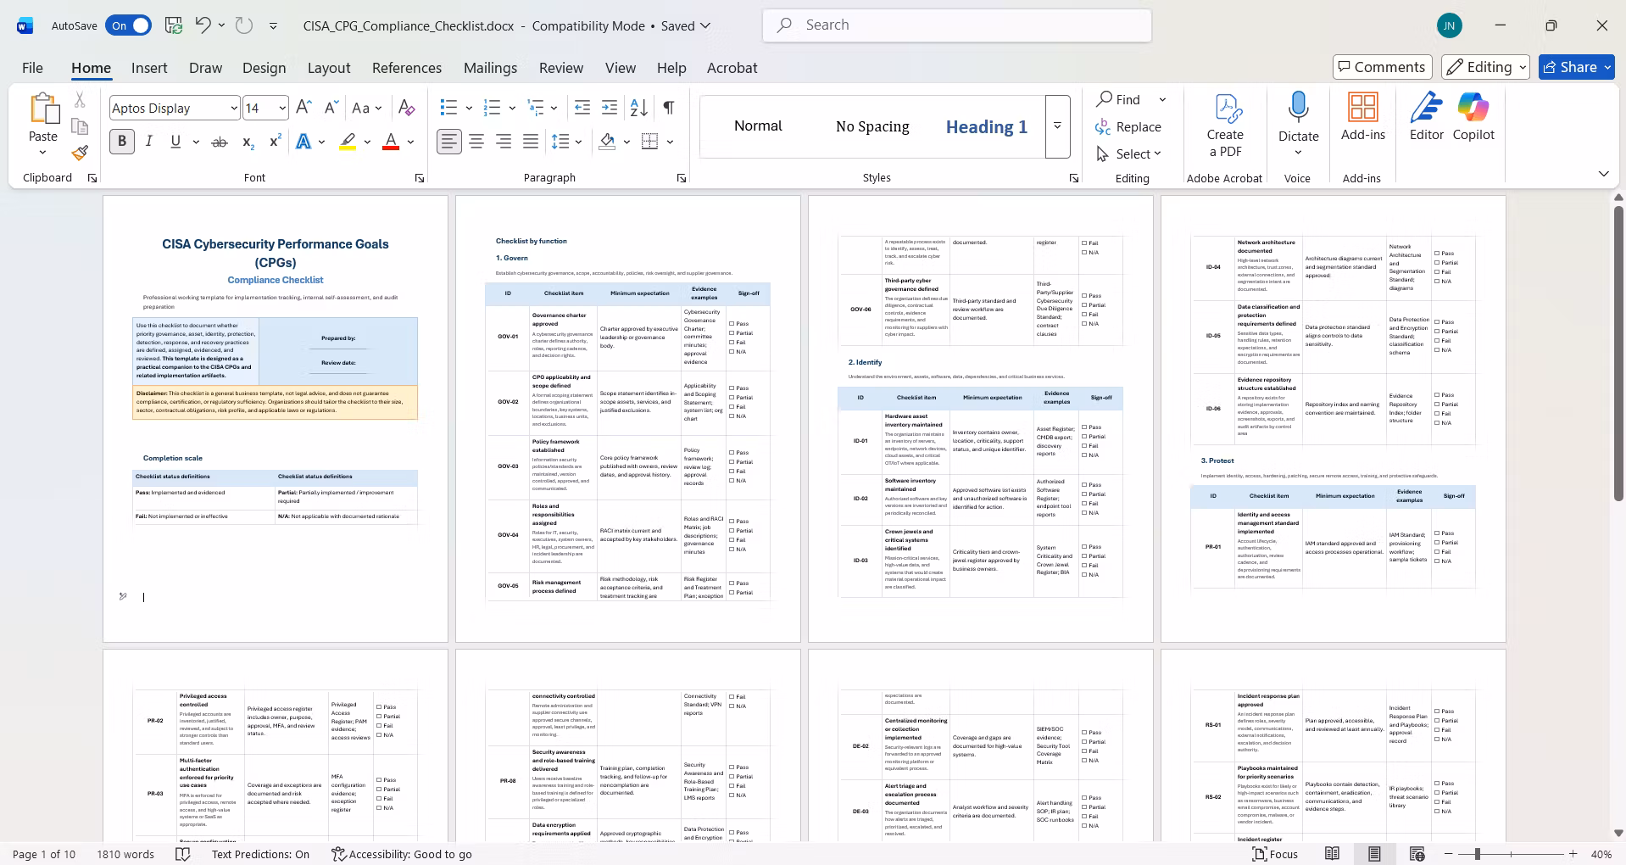The width and height of the screenshot is (1626, 865).
Task: Open the Comments pane
Action: 1382,67
